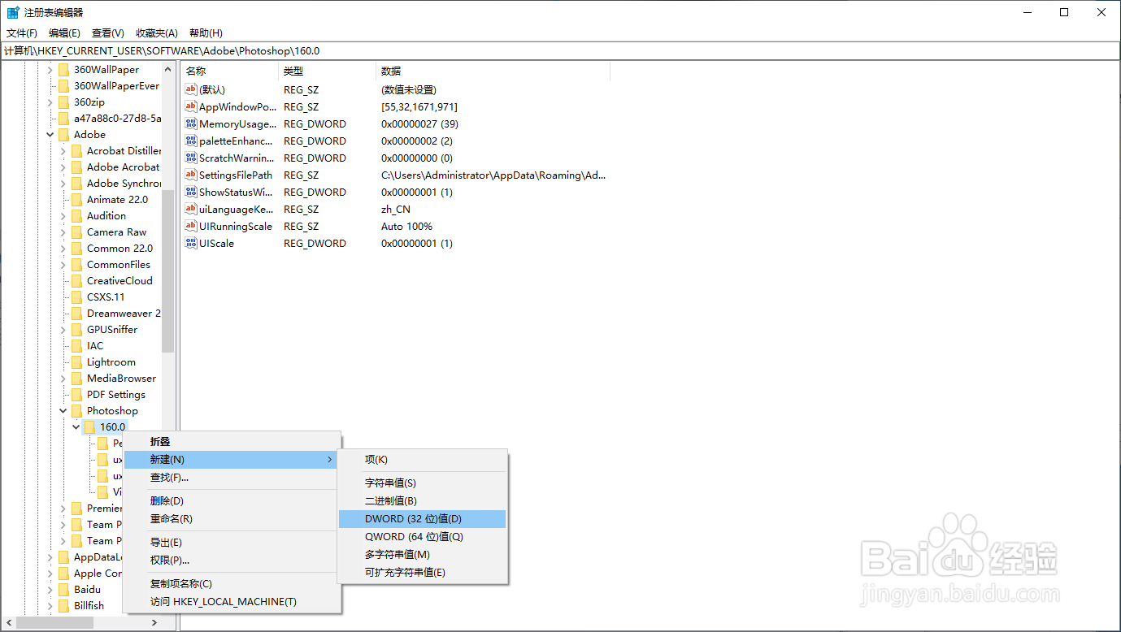The width and height of the screenshot is (1121, 632).
Task: Select 查找(F)... in the context menu
Action: tap(232, 478)
